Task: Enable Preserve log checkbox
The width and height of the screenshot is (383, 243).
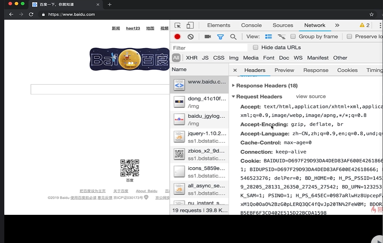Action: pos(349,36)
